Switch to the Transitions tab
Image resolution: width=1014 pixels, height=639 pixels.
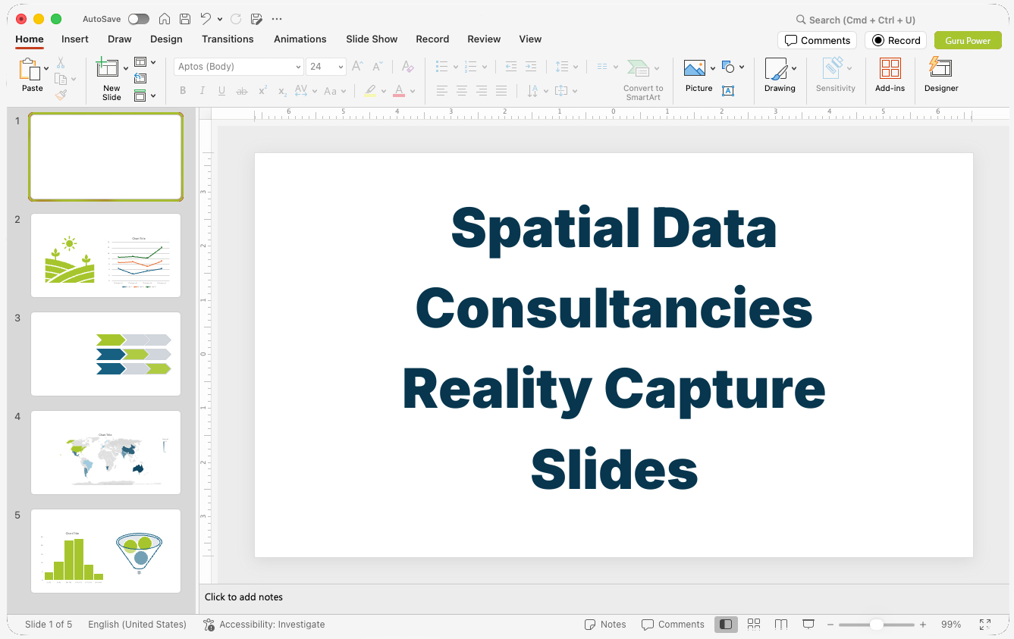[228, 39]
